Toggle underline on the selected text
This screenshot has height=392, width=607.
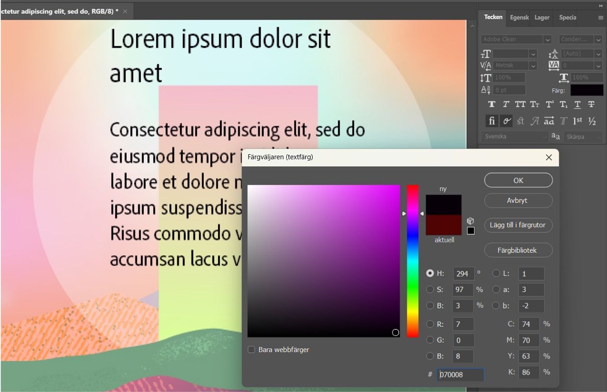click(577, 104)
